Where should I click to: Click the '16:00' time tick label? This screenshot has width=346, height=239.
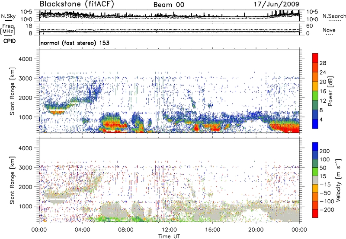(212, 230)
